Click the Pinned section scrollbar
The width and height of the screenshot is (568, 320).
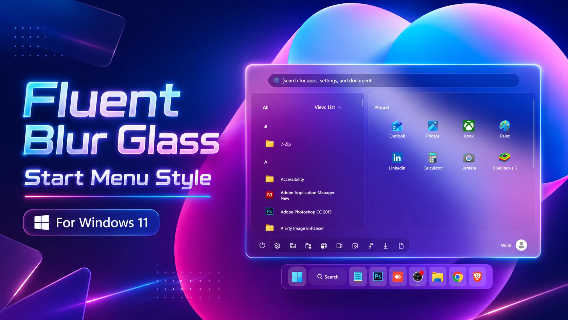coord(534,133)
